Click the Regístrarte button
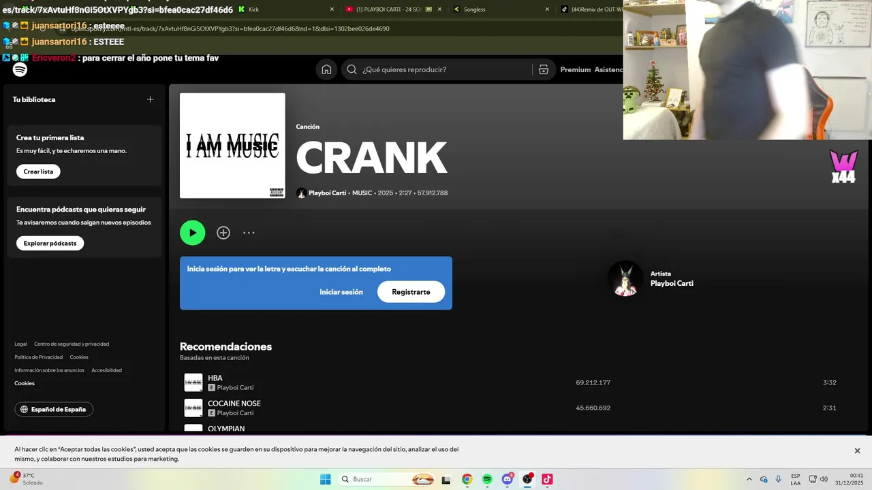Viewport: 872px width, 490px height. coord(411,292)
